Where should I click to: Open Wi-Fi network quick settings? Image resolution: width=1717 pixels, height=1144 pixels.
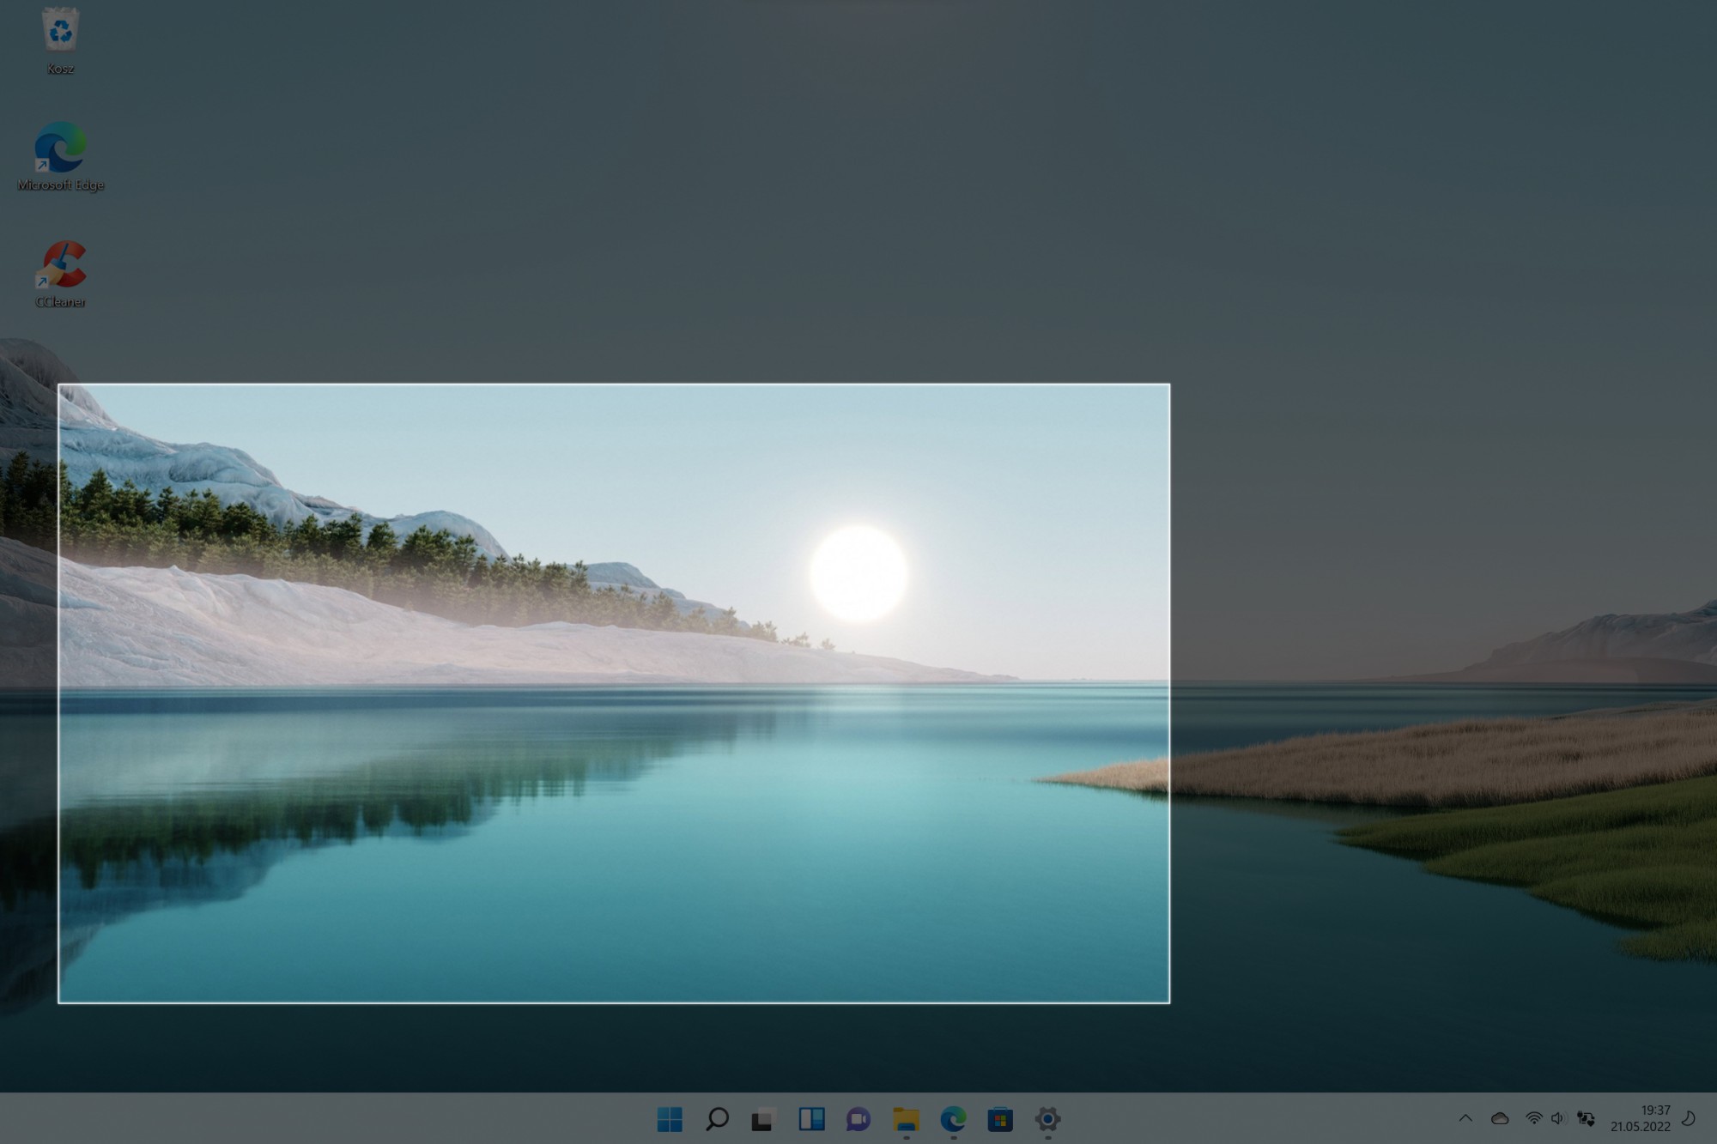pyautogui.click(x=1533, y=1118)
